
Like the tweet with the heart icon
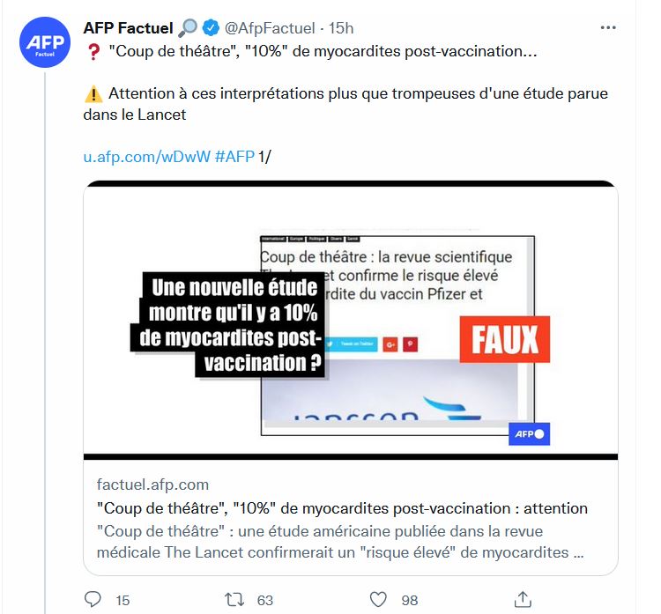tap(378, 600)
